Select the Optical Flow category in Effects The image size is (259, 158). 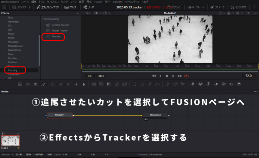pos(14,50)
